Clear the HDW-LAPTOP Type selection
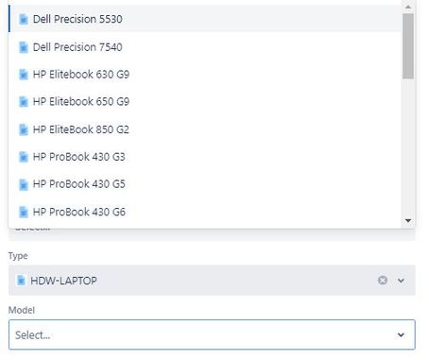 (x=383, y=280)
